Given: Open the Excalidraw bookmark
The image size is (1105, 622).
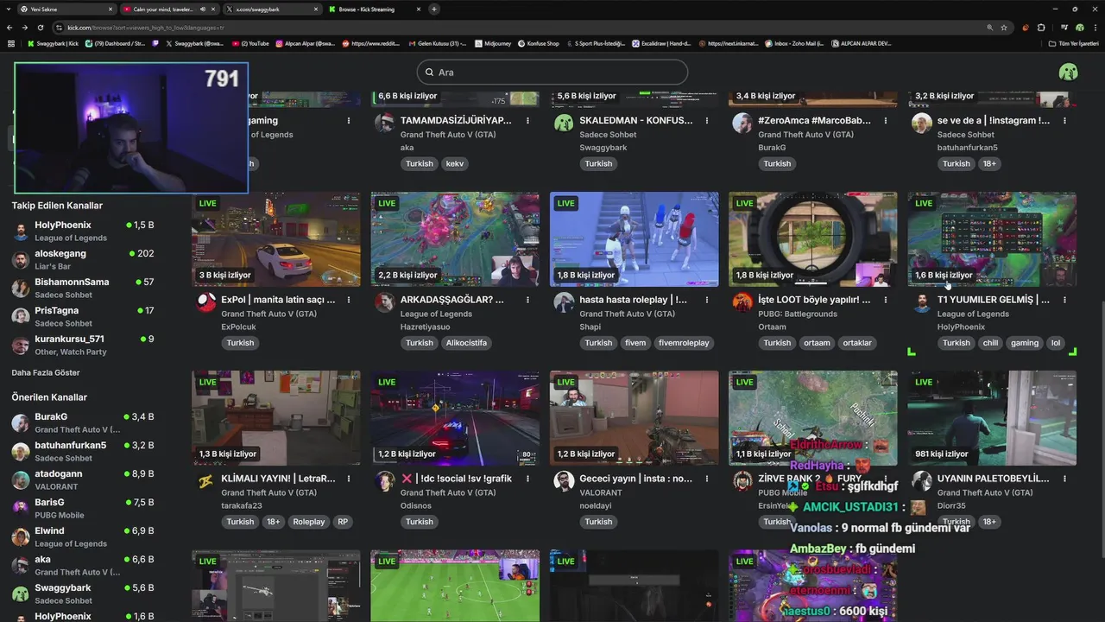Looking at the screenshot, I should 661,43.
